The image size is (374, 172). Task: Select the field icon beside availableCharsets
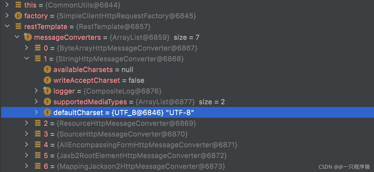(x=47, y=69)
